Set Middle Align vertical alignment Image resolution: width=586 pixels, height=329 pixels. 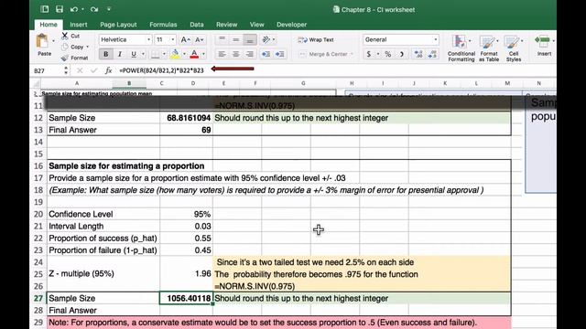coord(236,39)
